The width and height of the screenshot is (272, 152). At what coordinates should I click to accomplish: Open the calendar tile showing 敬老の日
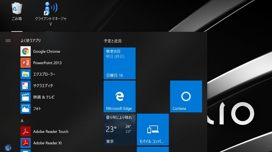click(x=120, y=63)
